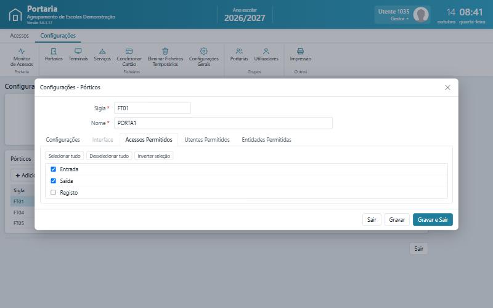
Task: Click the Selecionar tudo button
Action: click(x=65, y=156)
